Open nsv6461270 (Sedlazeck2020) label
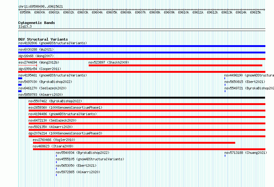 coord(42,88)
